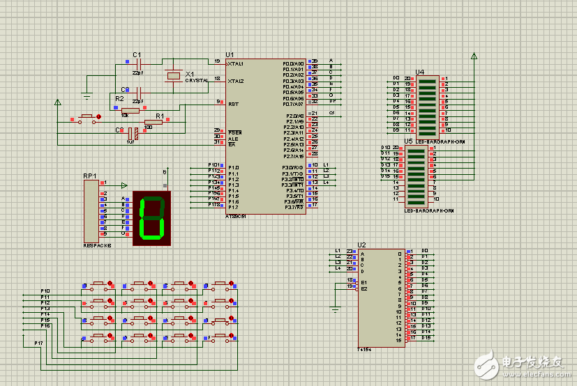
Task: Click the ground symbol left of U2
Action: coord(336,308)
